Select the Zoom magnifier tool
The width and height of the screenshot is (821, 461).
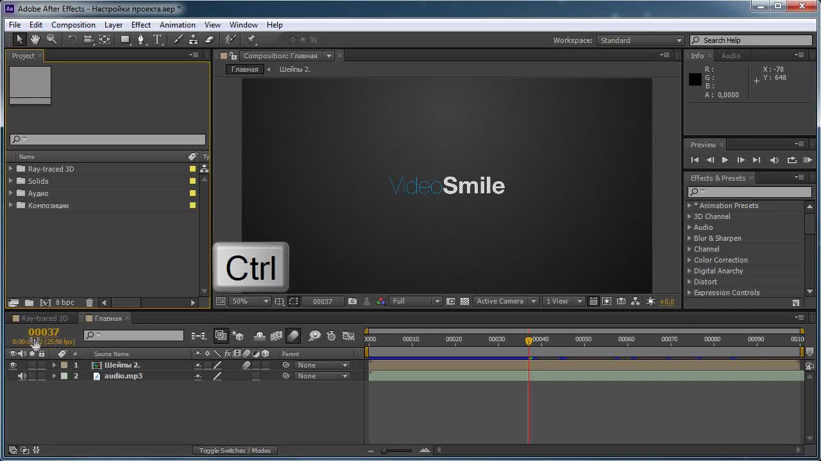click(x=52, y=40)
